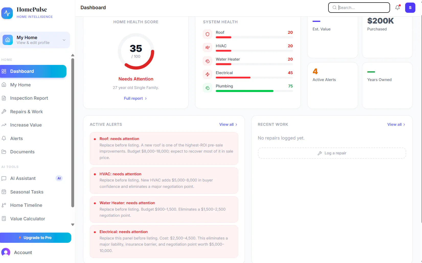
Task: Go to Repairs & Work
Action: tap(33, 112)
